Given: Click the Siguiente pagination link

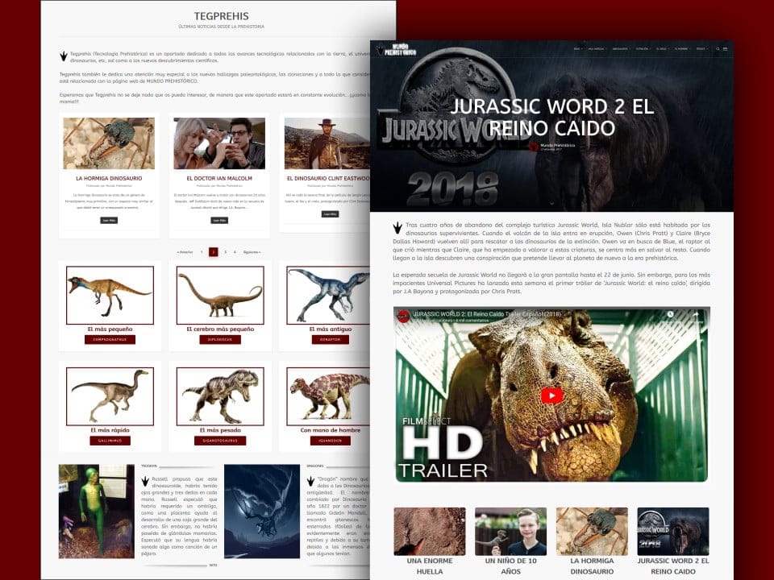Looking at the screenshot, I should (252, 252).
